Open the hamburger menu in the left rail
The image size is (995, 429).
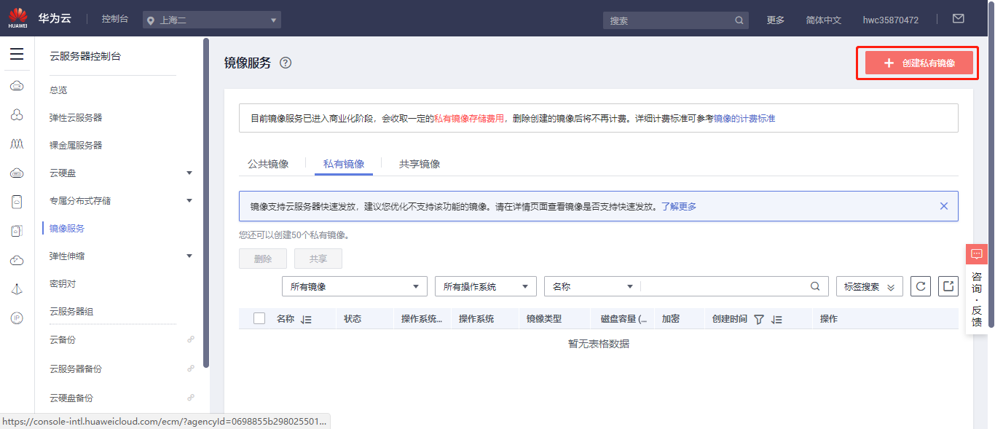coord(17,55)
